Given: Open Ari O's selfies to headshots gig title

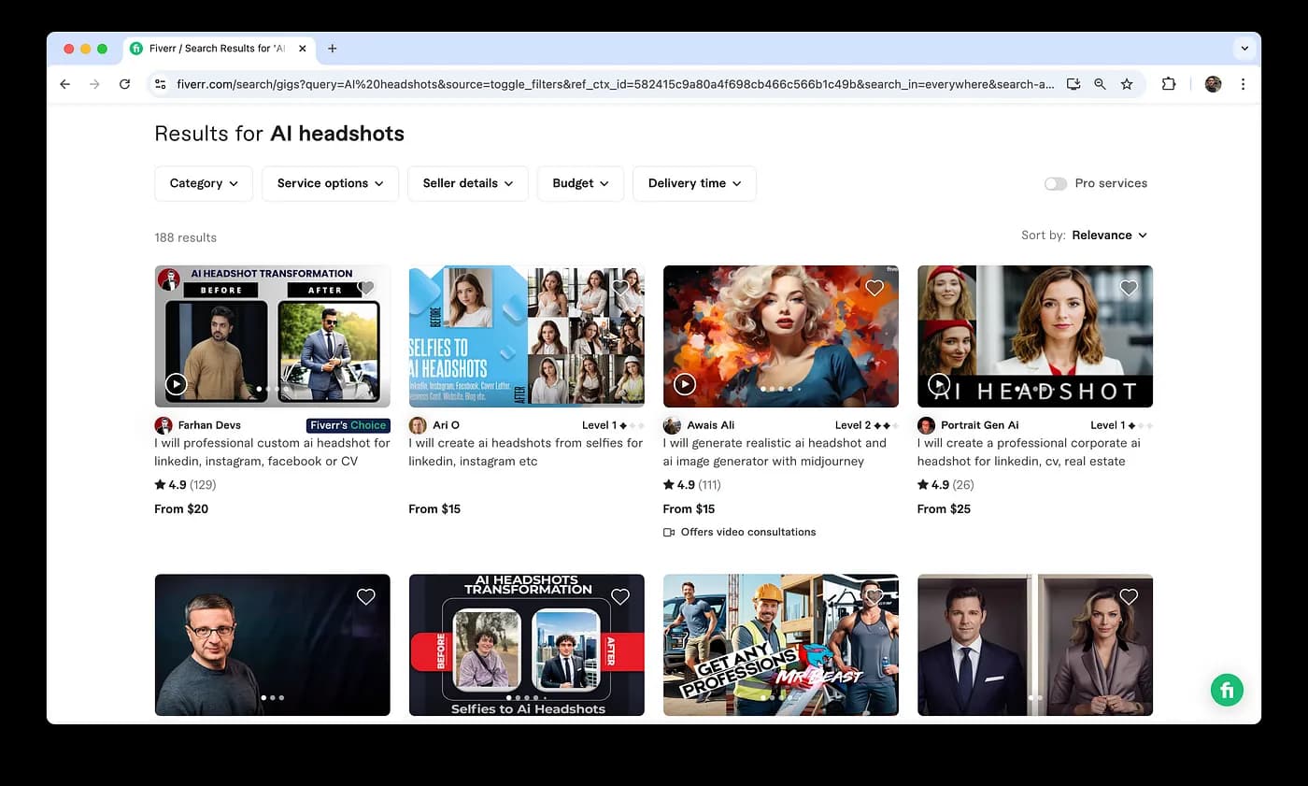Looking at the screenshot, I should point(525,452).
